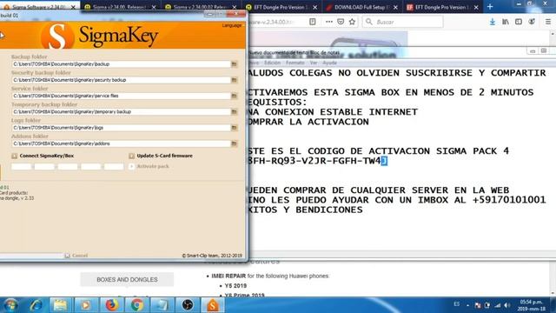Screen dimensions: 556x313
Task: Open Notepad window from taskbar
Action: pos(162,305)
